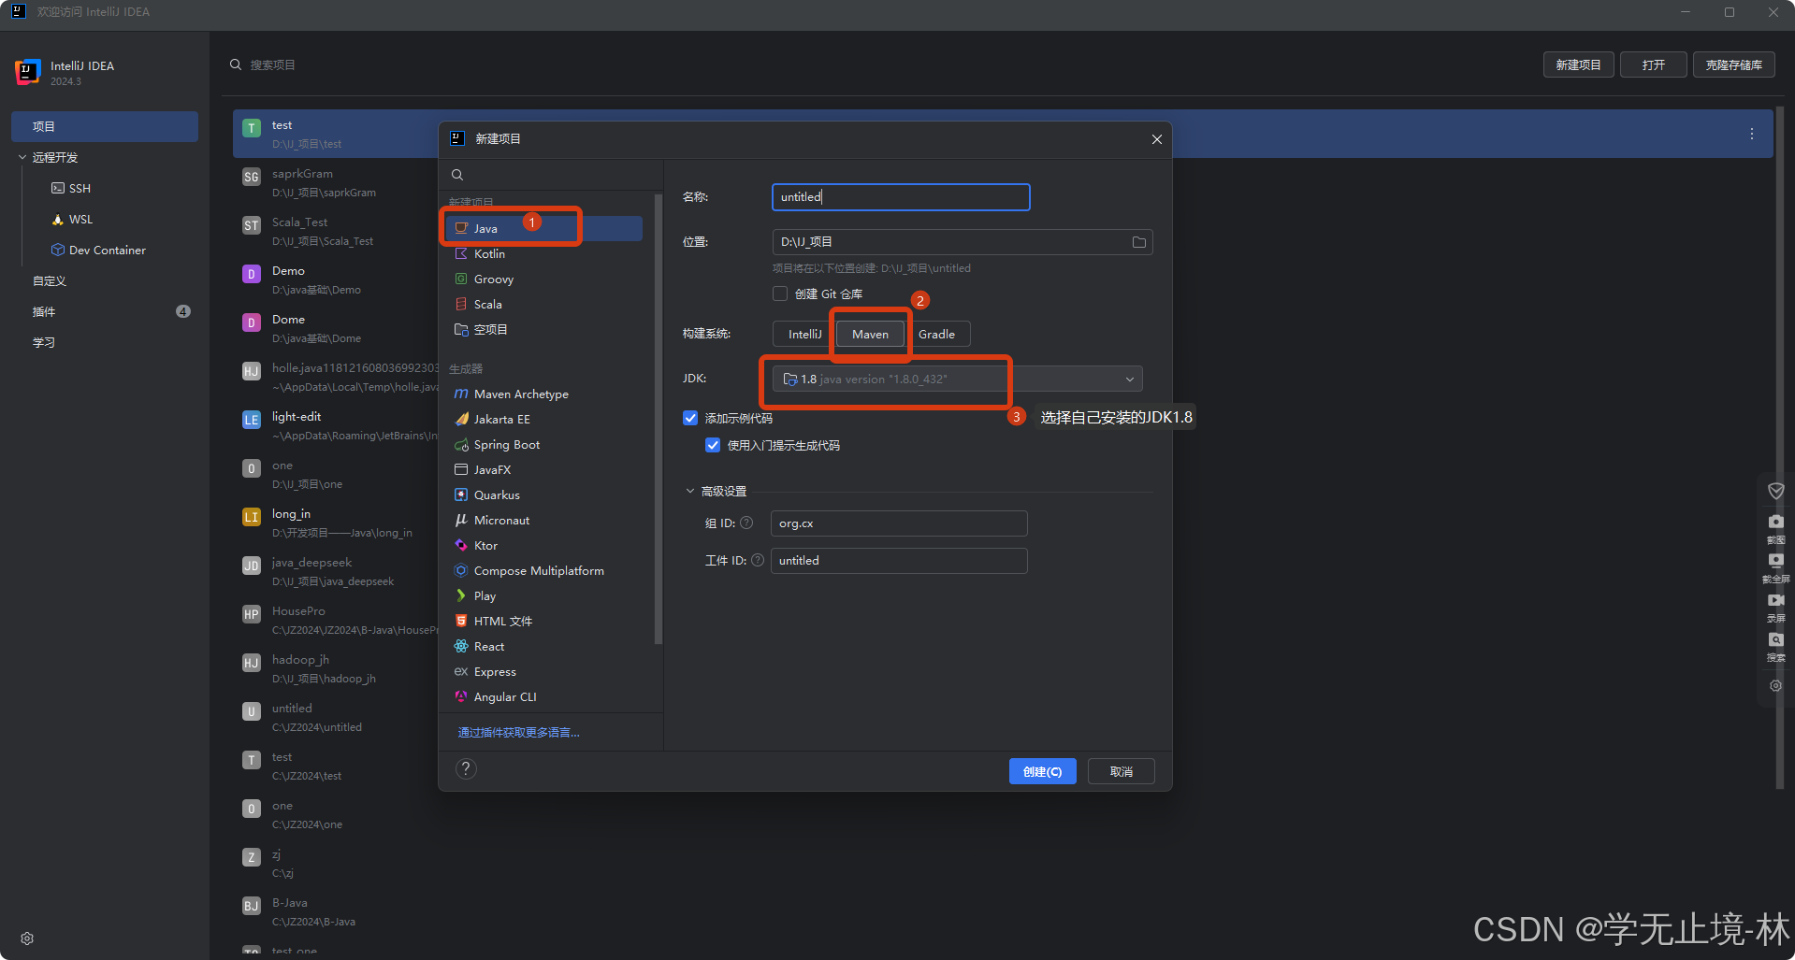The width and height of the screenshot is (1795, 960).
Task: Choose Gradle build system
Action: (936, 334)
